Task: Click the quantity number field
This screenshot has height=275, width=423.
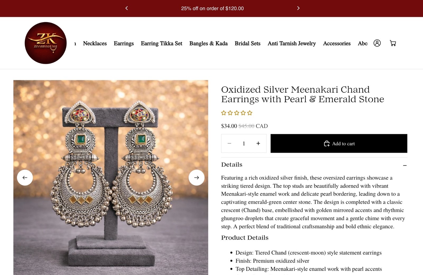Action: 244,143
